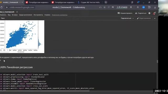
Task: Click the bookmark icon under the plot
Action: [1, 50]
